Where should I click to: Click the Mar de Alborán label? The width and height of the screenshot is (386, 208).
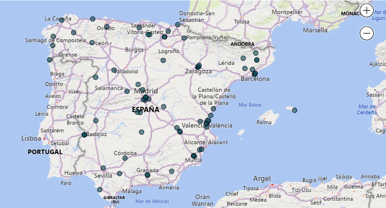[x=152, y=201]
